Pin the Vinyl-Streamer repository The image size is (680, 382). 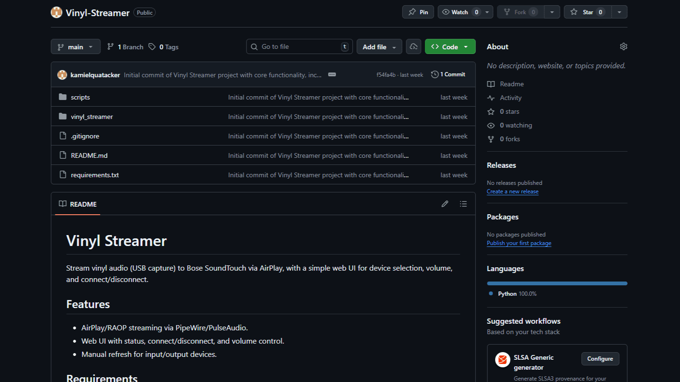pyautogui.click(x=418, y=12)
